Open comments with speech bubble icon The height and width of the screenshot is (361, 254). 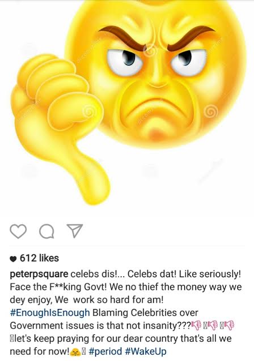tap(47, 231)
